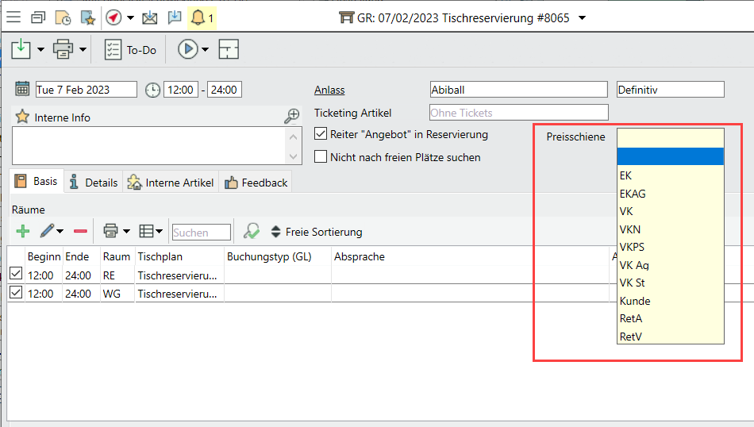Open the Feedback tab
The image size is (754, 427).
tap(256, 183)
